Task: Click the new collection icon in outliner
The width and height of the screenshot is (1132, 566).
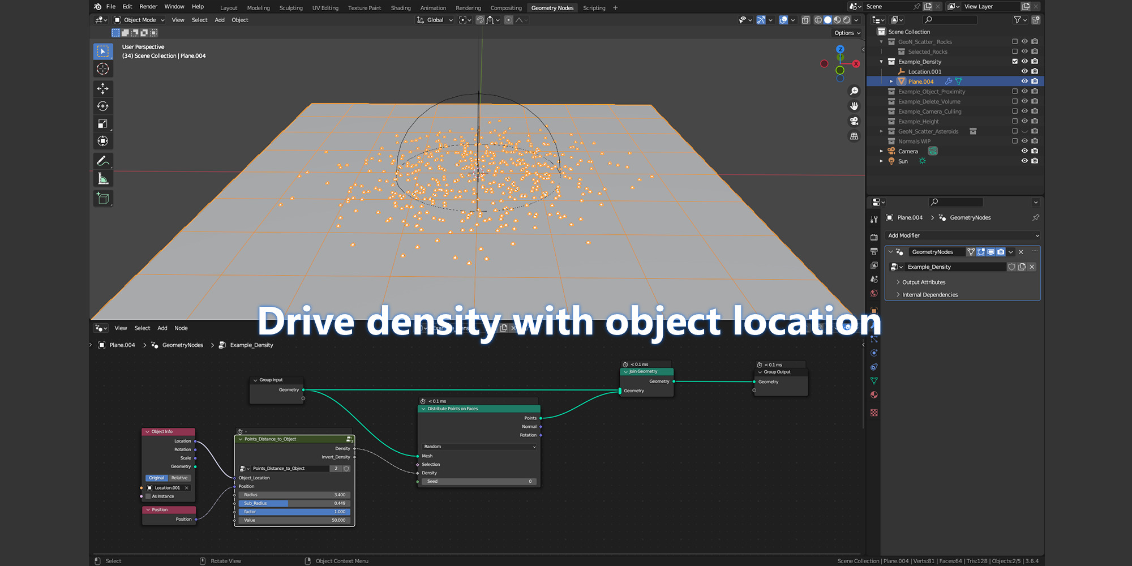Action: pyautogui.click(x=1036, y=20)
